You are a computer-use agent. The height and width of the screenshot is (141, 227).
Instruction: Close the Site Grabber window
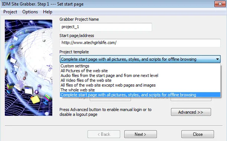[220, 4]
